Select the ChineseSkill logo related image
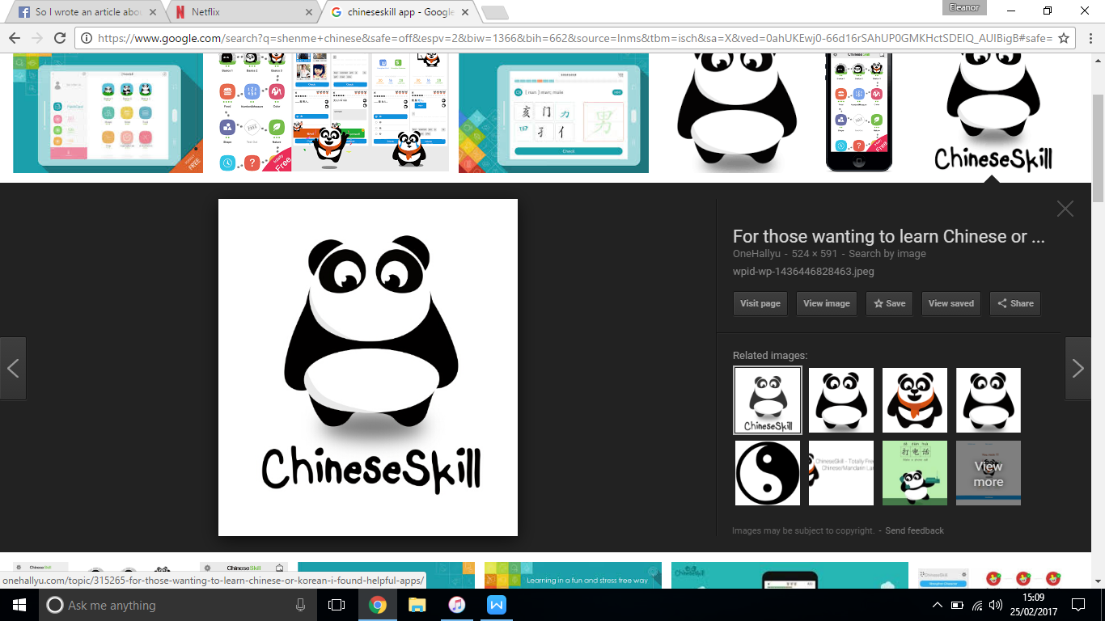 coord(768,400)
